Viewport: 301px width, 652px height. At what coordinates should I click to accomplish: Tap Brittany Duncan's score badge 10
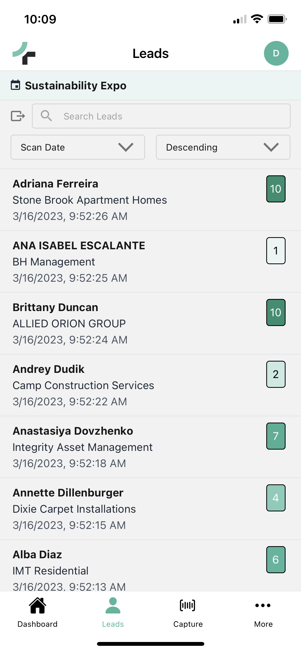coord(276,312)
